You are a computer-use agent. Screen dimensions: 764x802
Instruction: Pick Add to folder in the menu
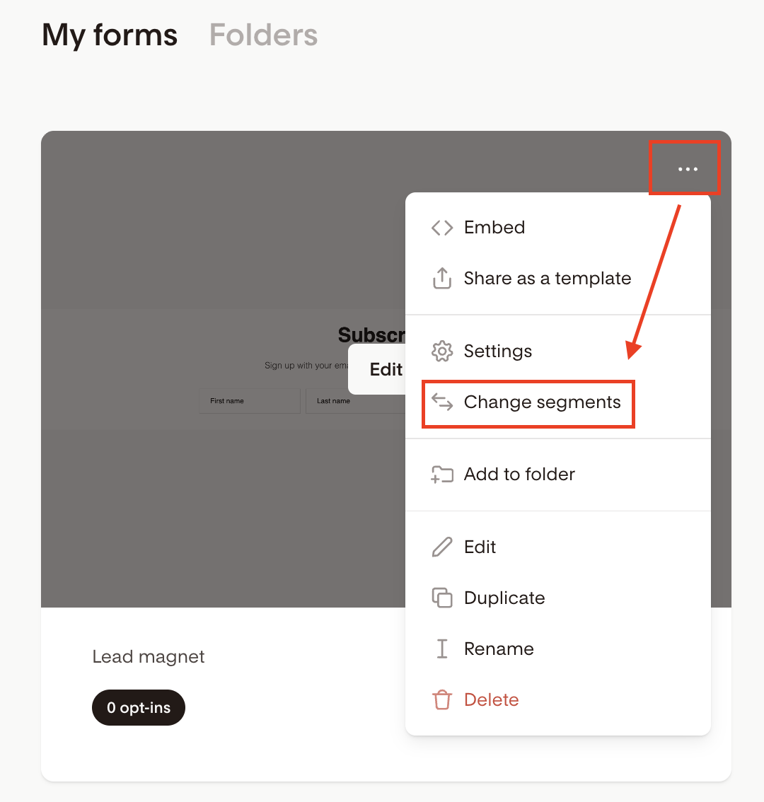tap(519, 475)
